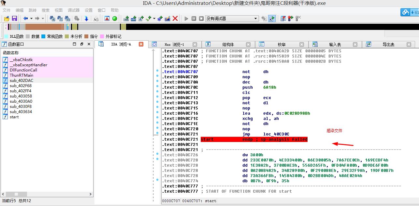The image size is (419, 206).
Task: Click the create string 'A' icon
Action: coord(141,19)
